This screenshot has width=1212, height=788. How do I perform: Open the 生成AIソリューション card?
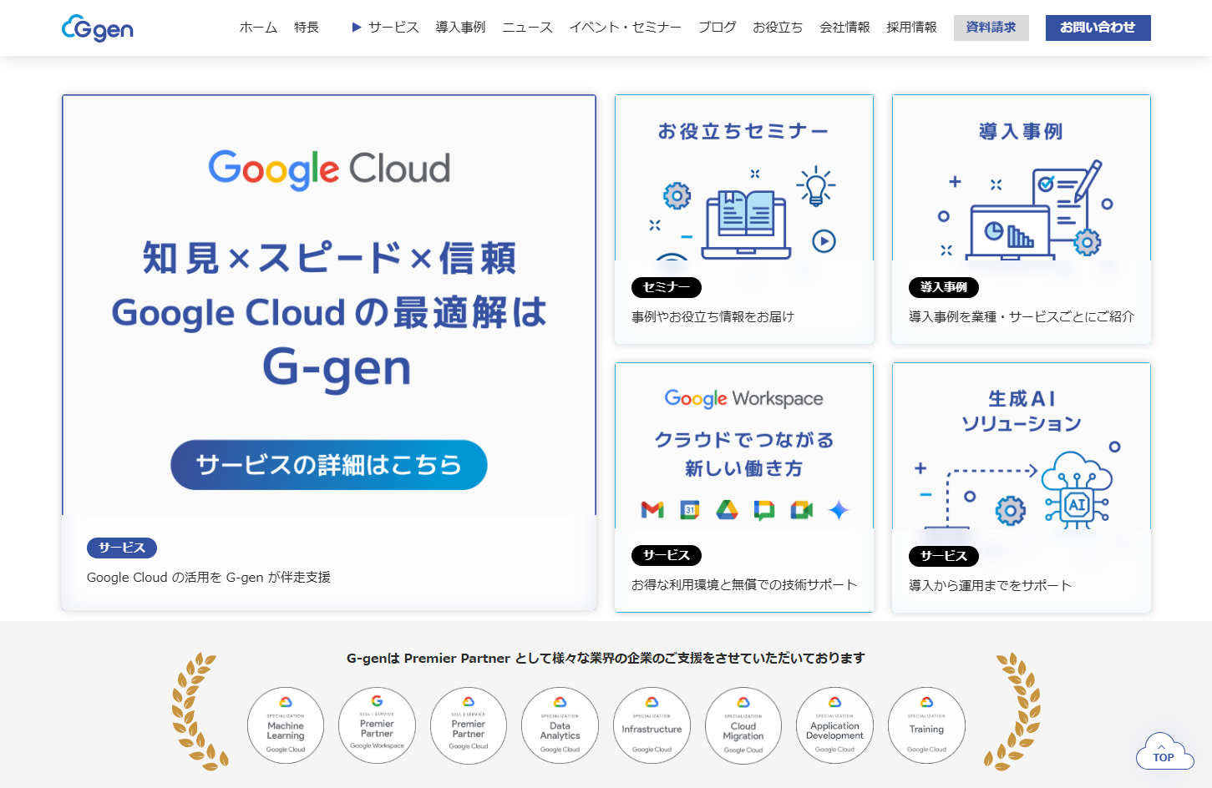(1021, 487)
